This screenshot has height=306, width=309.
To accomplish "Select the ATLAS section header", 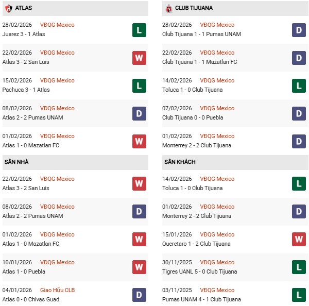I will (23, 8).
